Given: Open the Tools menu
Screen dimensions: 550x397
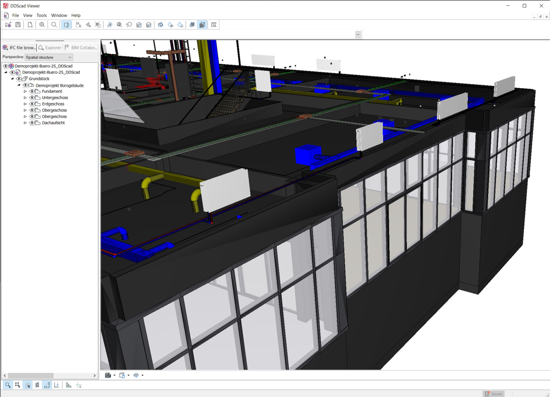Looking at the screenshot, I should tap(41, 15).
